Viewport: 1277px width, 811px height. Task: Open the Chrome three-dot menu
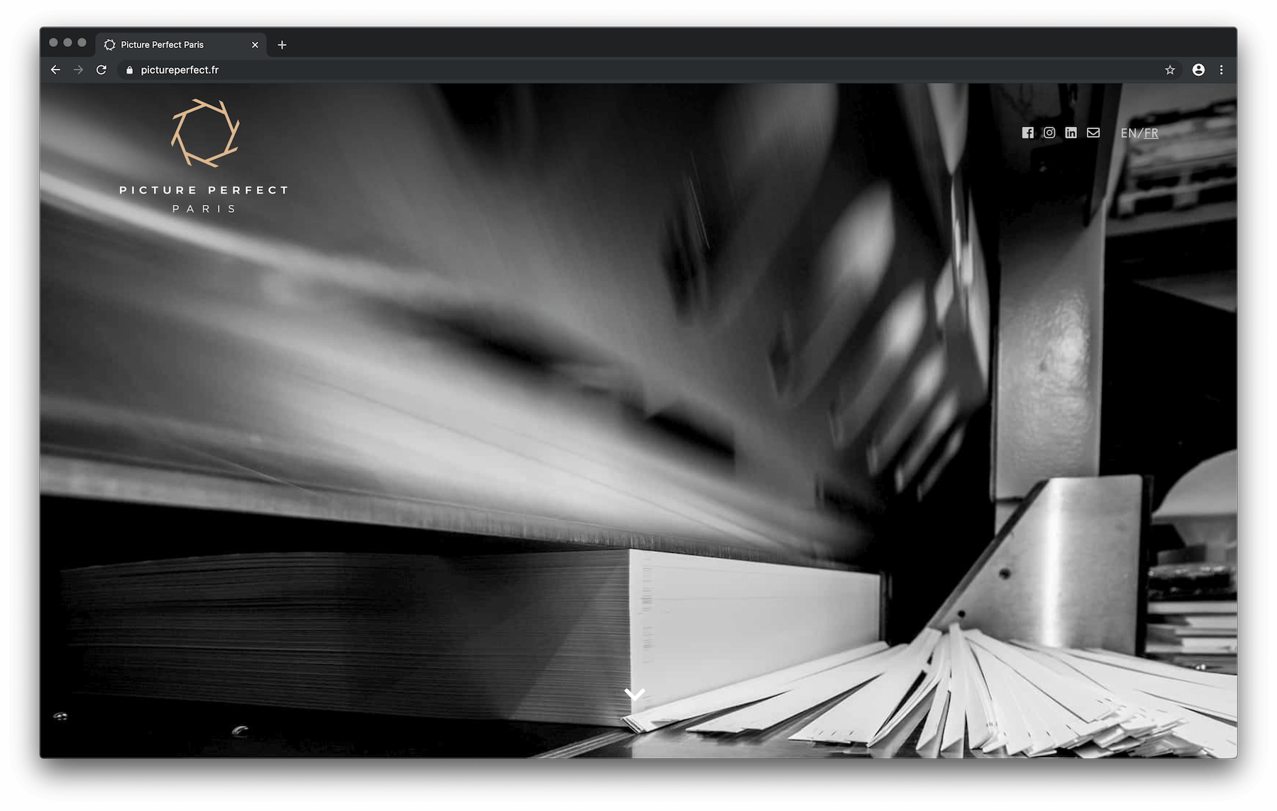click(x=1221, y=69)
